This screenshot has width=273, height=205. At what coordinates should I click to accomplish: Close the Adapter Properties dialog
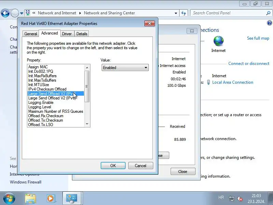tap(149, 23)
